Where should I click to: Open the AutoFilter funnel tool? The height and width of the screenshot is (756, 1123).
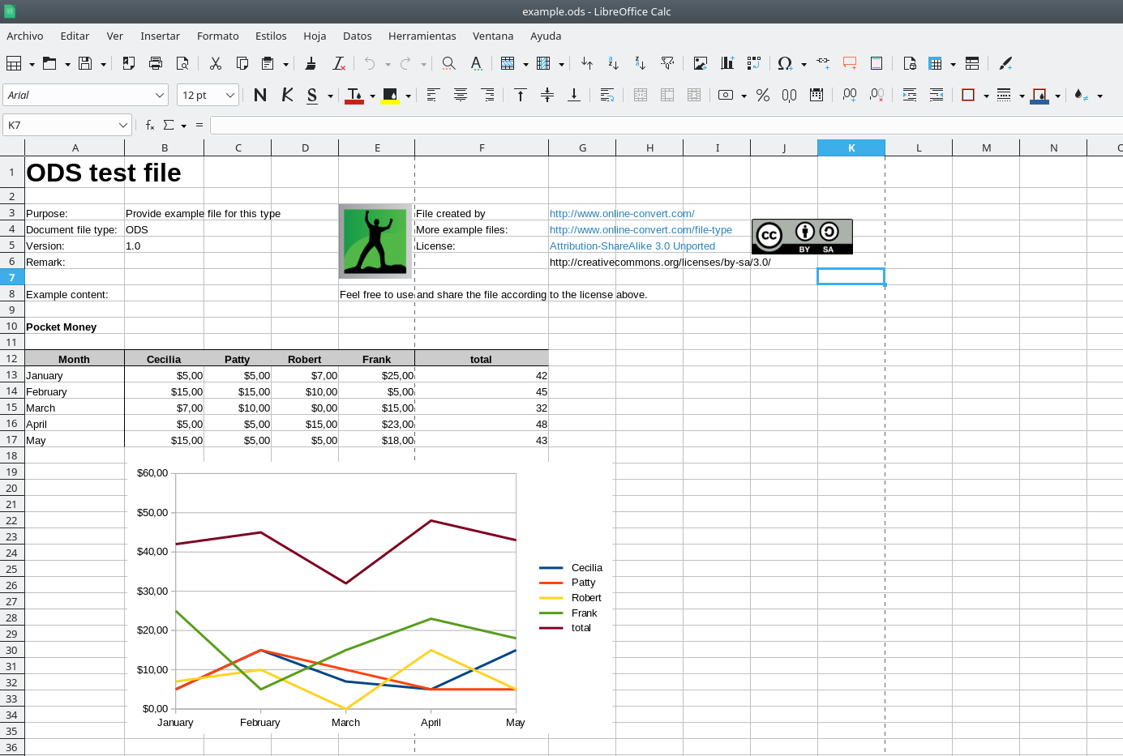[x=667, y=63]
